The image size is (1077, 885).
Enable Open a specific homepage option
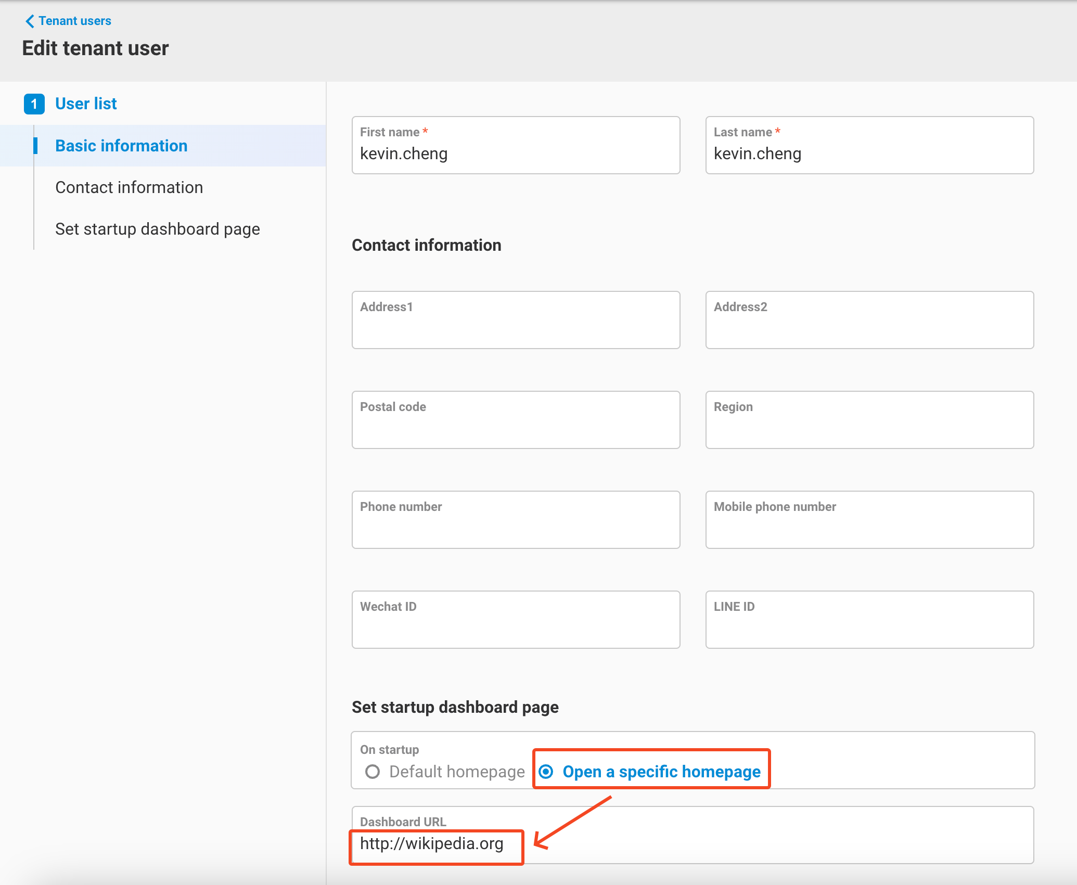point(546,772)
